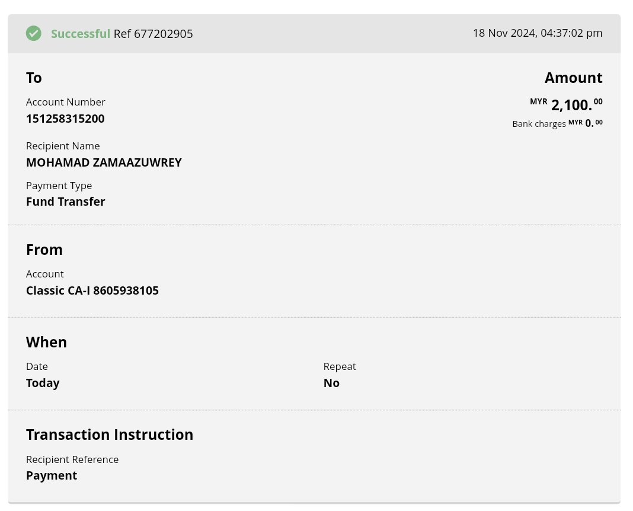Screen dimensions: 633x511
Task: Click recipient name MOHAMAD ZAMAAZUWREY
Action: (x=104, y=162)
